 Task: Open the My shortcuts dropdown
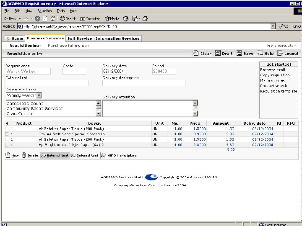(281, 46)
